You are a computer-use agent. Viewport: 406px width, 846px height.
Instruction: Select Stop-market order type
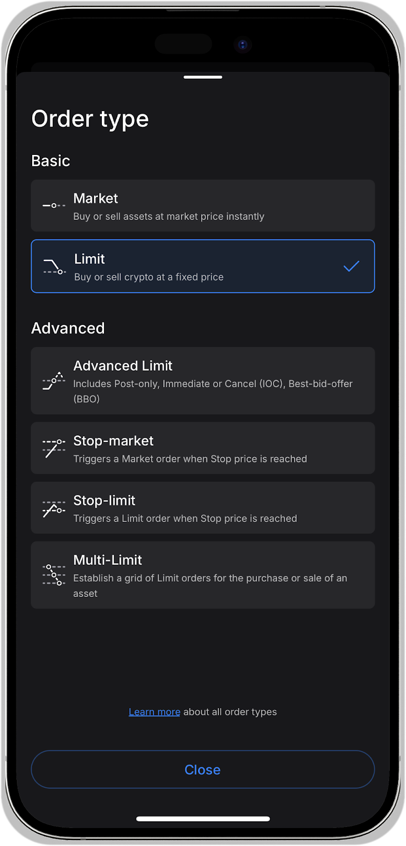tap(114, 441)
